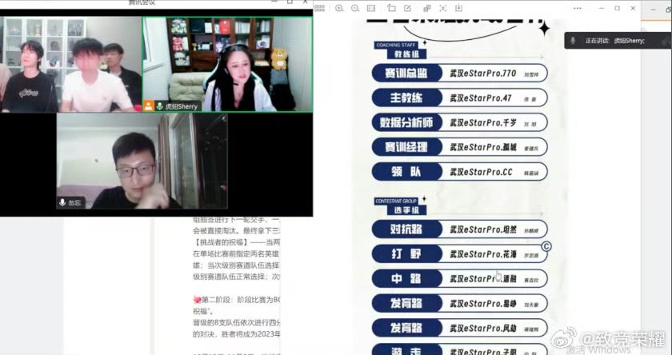
Task: Click the scan frame icon in viewer toolbar
Action: (x=442, y=8)
